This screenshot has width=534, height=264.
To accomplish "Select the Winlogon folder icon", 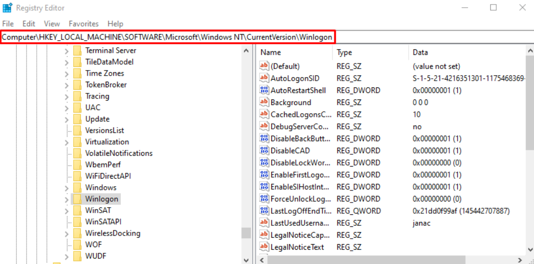I will 77,199.
